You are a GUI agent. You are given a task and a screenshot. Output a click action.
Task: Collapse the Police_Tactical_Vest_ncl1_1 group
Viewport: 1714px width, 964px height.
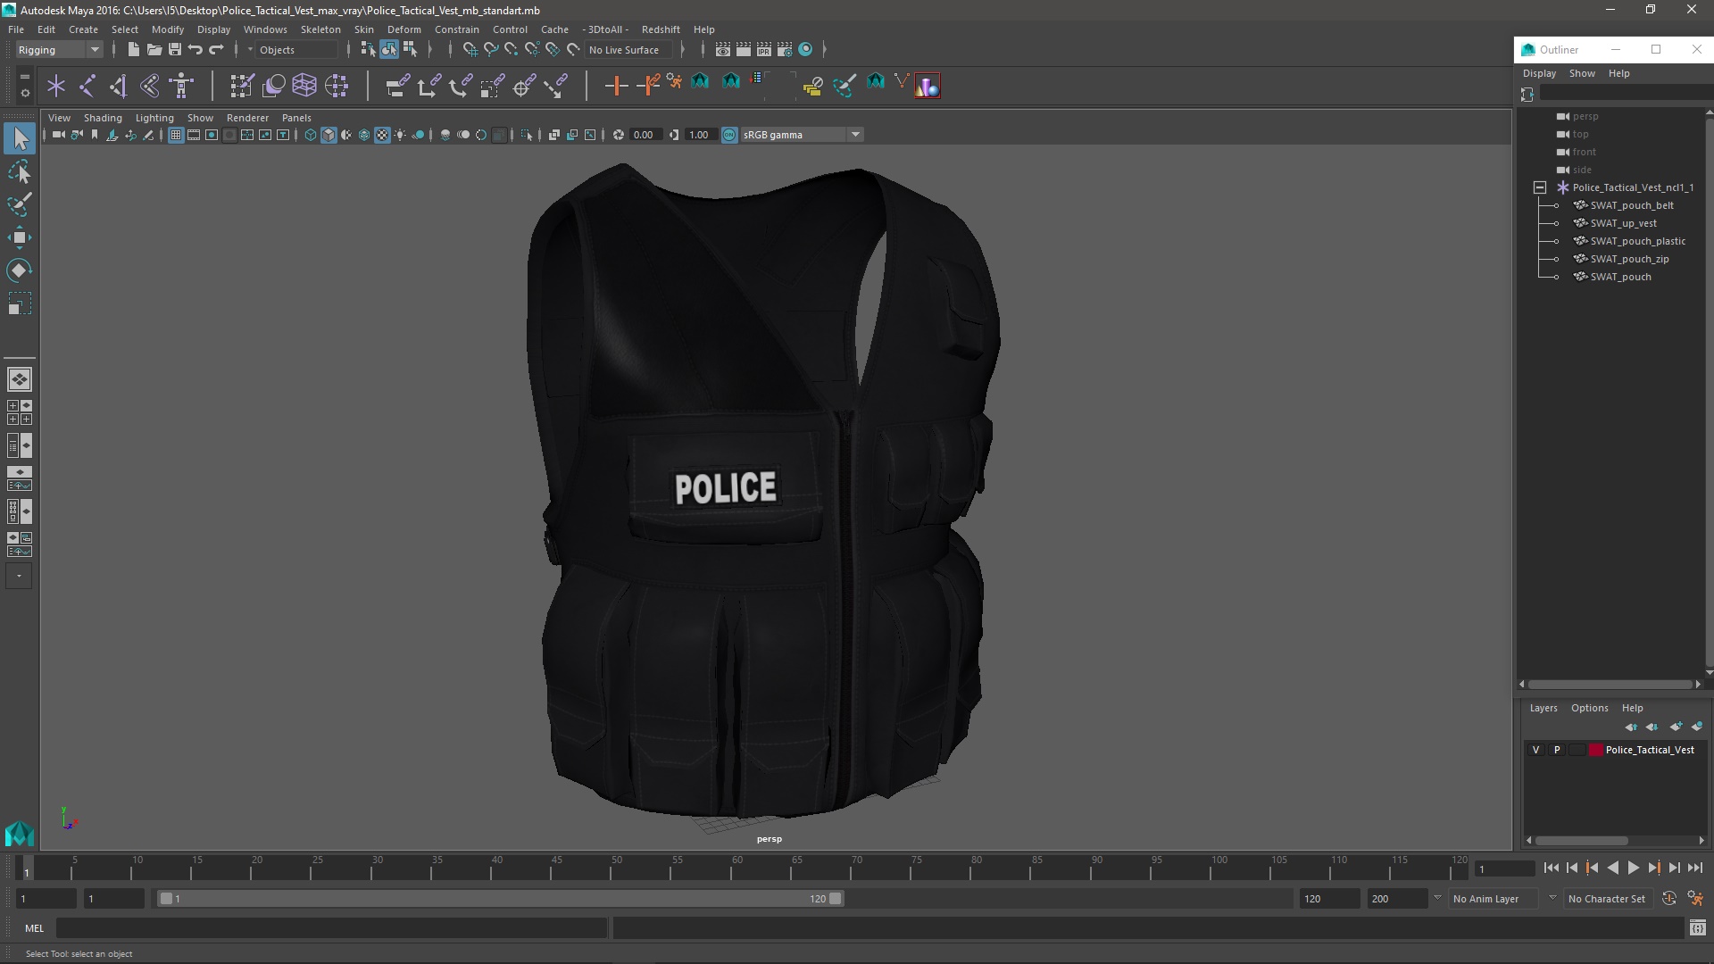(1540, 187)
